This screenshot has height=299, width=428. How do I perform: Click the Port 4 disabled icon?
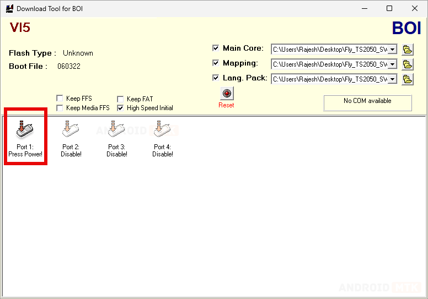[162, 131]
